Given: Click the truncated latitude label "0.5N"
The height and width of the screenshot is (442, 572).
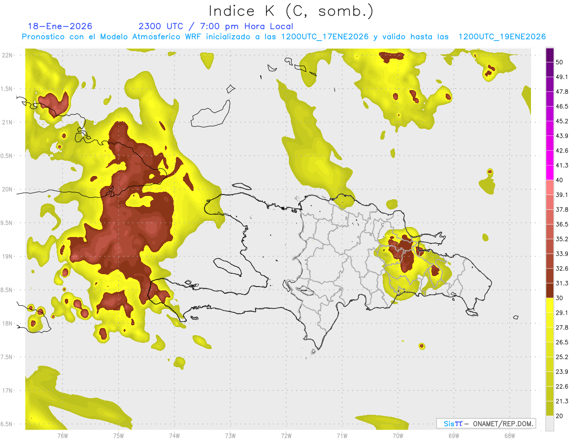Looking at the screenshot, I should (x=7, y=156).
